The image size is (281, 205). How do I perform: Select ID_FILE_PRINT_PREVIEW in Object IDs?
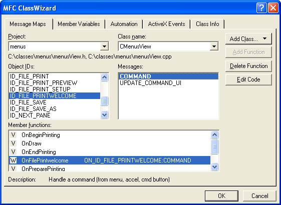(x=55, y=83)
